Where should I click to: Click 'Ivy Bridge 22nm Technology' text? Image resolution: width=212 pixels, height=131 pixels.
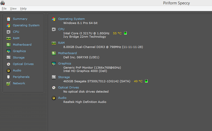pyautogui.click(x=85, y=37)
